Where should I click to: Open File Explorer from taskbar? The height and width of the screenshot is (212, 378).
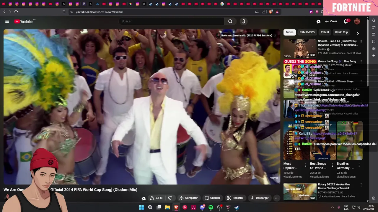[x=167, y=207]
